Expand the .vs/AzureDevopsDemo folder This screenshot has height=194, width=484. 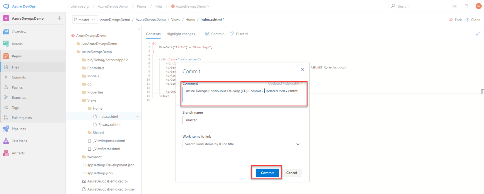97,44
